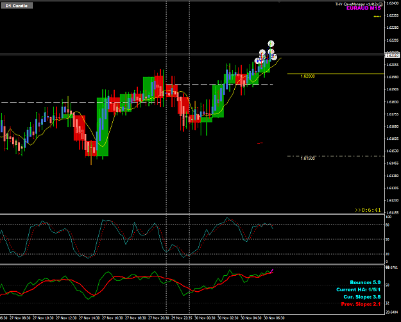Select the 1.62000 yellow level label
401x322 pixels.
pyautogui.click(x=308, y=76)
